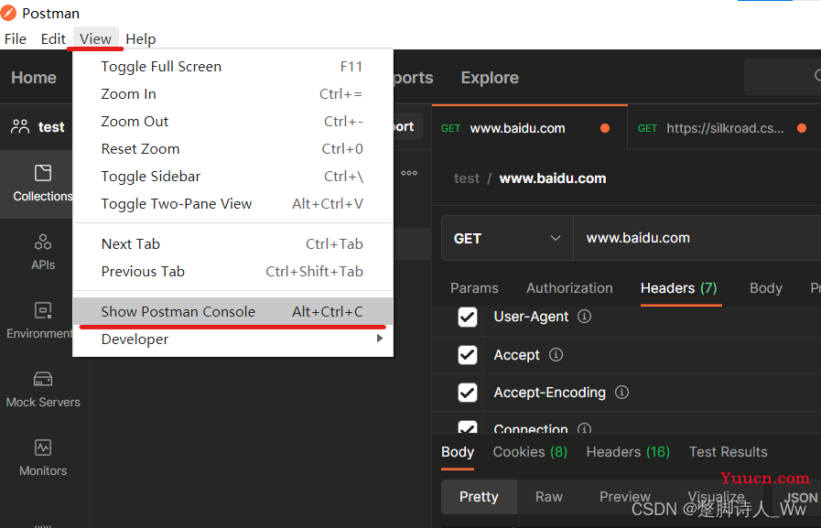Click the www.baidu.com URL input field
The image size is (821, 528).
[x=697, y=238]
